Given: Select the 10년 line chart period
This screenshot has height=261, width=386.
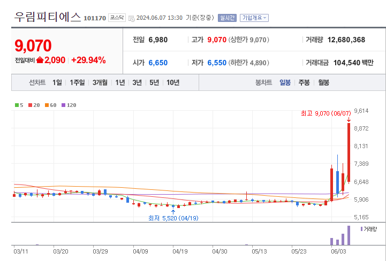Looking at the screenshot, I should pos(173,82).
